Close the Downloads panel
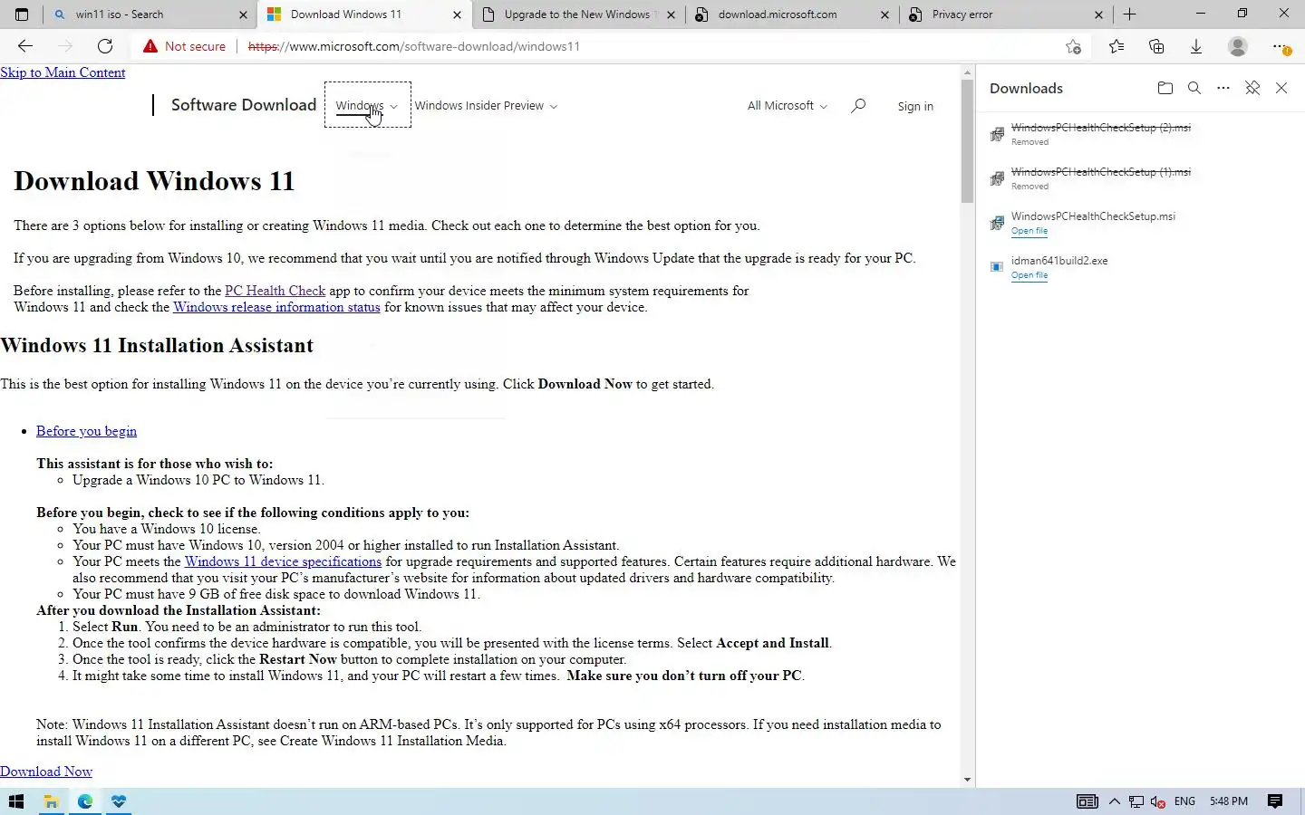1305x815 pixels. (1281, 88)
